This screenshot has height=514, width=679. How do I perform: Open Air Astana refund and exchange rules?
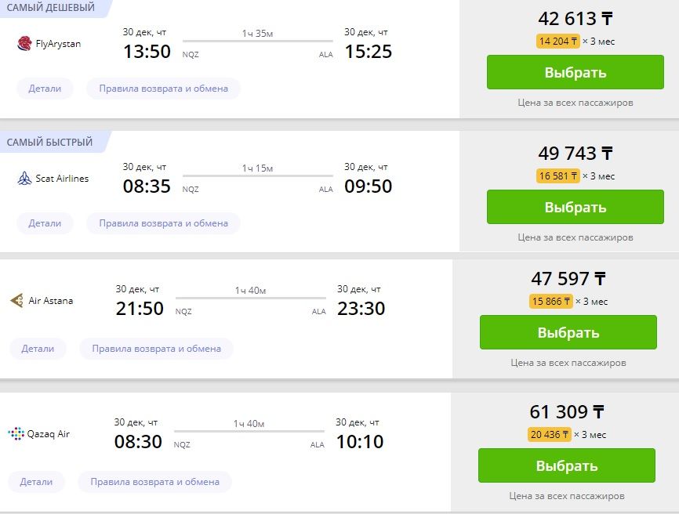156,349
